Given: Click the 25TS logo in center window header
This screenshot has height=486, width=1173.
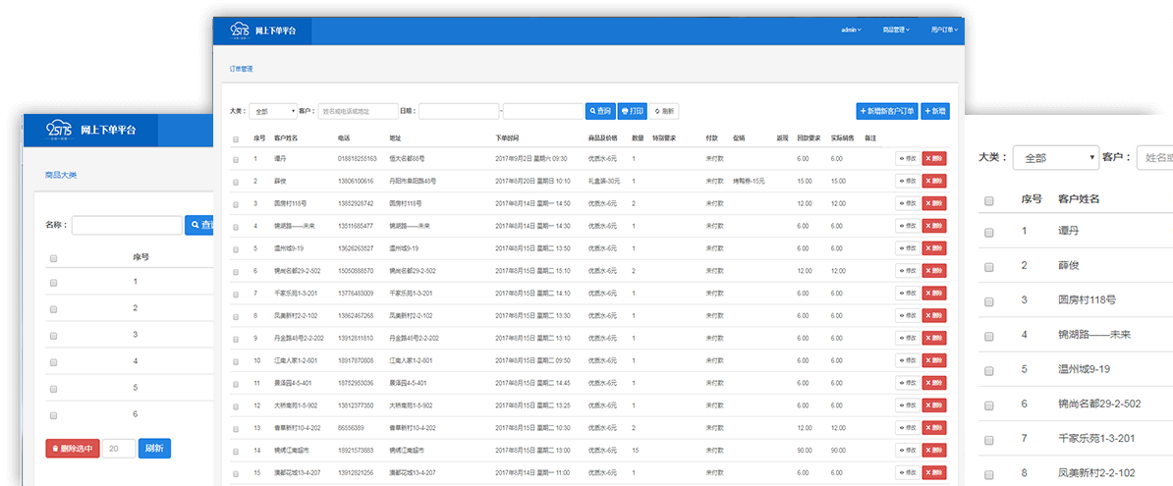Looking at the screenshot, I should tap(239, 29).
